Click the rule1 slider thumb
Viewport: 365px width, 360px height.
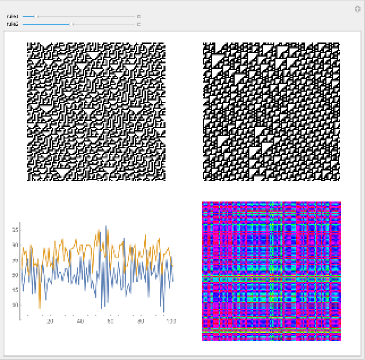(37, 17)
